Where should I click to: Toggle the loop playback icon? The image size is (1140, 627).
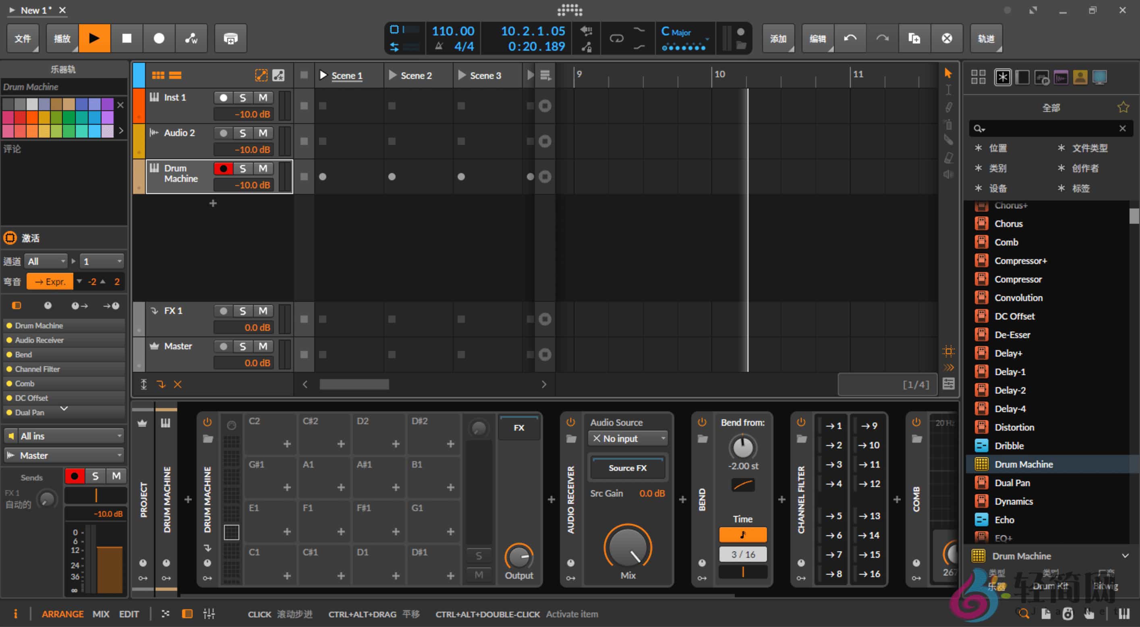pos(617,38)
